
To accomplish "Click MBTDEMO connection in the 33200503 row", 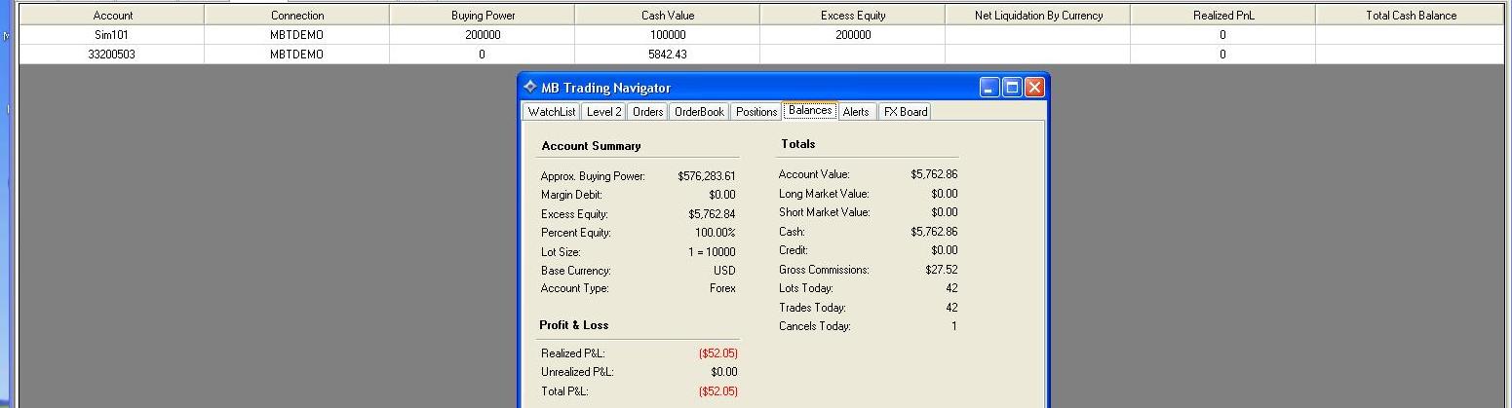I will click(x=297, y=55).
